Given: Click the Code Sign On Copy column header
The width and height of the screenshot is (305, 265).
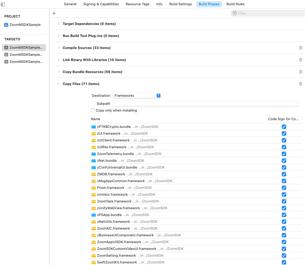Looking at the screenshot, I should [x=283, y=119].
